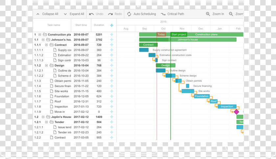The height and width of the screenshot is (159, 276).
Task: Sort by Duration column header
Action: click(99, 25)
